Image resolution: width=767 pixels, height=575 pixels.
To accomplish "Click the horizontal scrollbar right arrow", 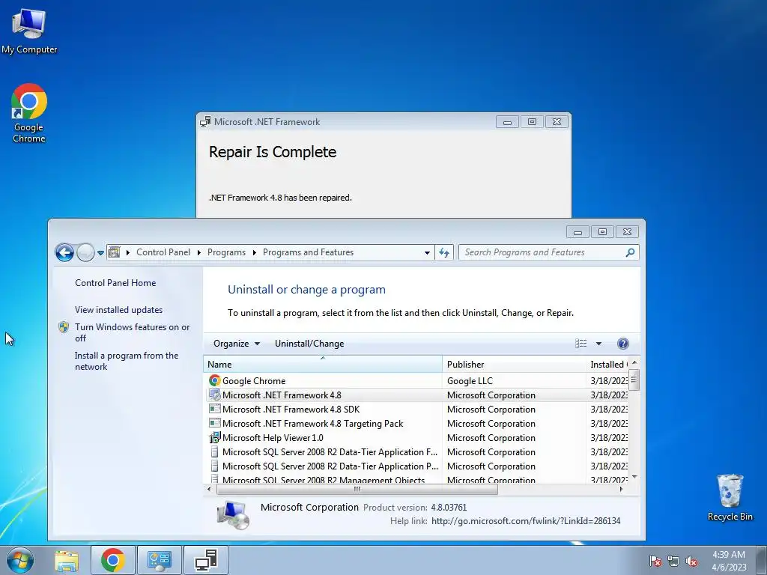I will pyautogui.click(x=621, y=489).
